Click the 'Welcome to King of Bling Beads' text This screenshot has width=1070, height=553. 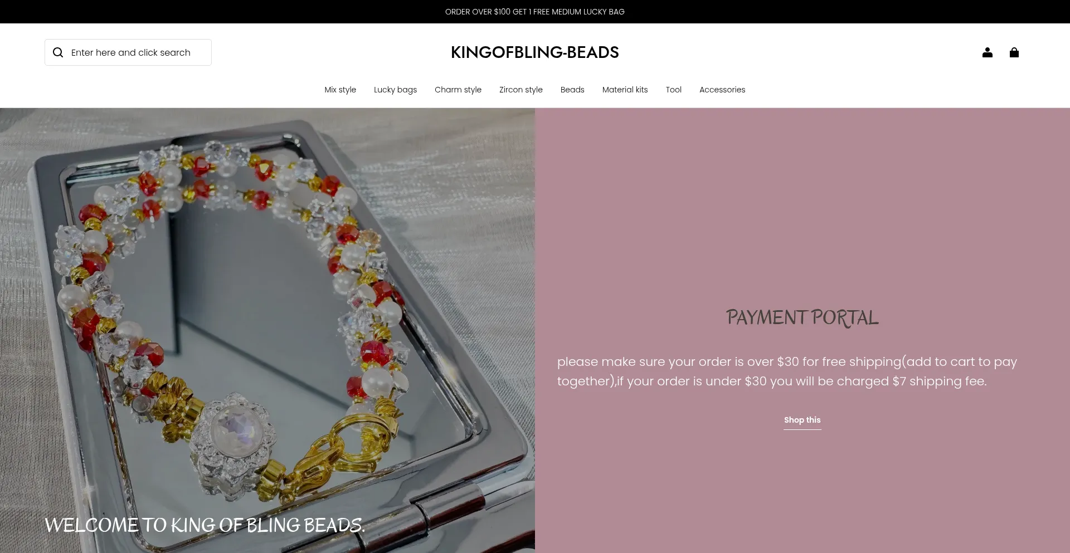point(205,525)
